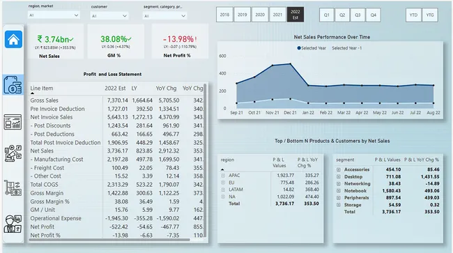Click Selected Year legend marker
Viewport: 453px width, 253px height.
299,48
